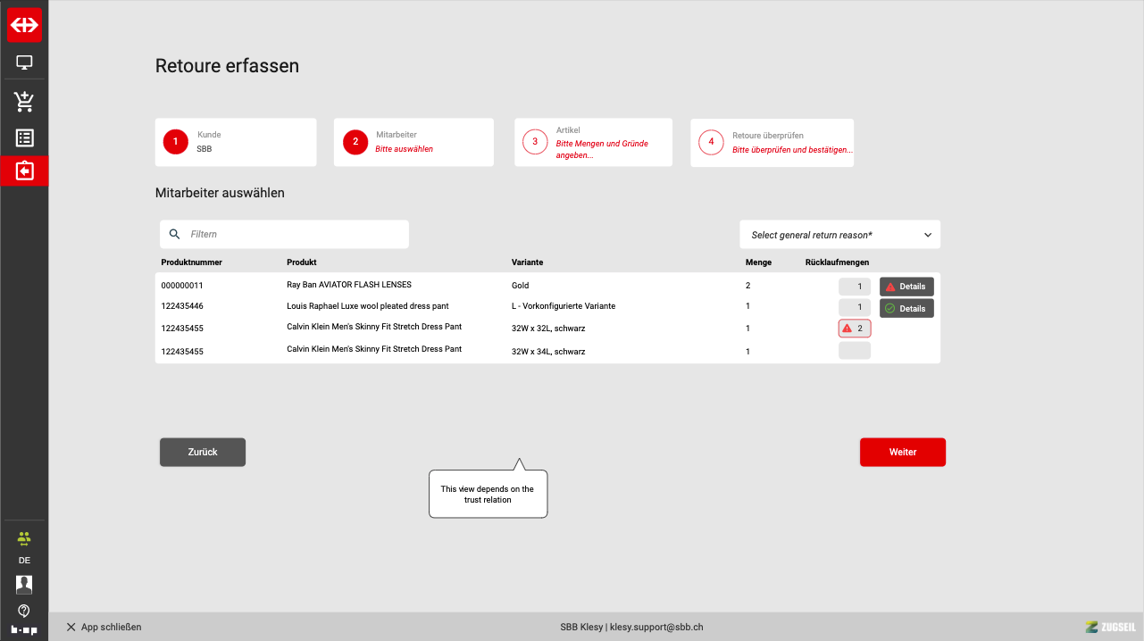This screenshot has height=641, width=1144.
Task: Open the user profile avatar
Action: [x=24, y=585]
